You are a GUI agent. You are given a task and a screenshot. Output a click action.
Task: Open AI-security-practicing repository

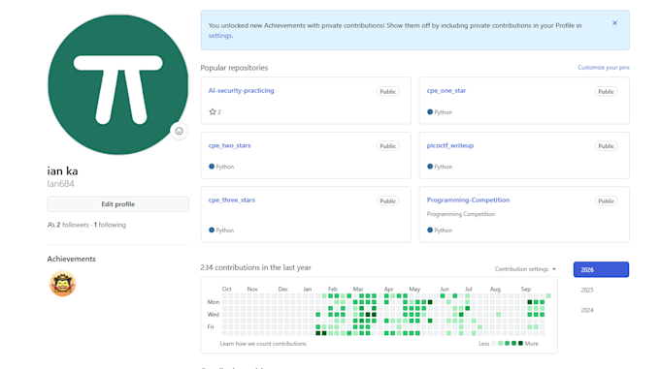(x=241, y=91)
